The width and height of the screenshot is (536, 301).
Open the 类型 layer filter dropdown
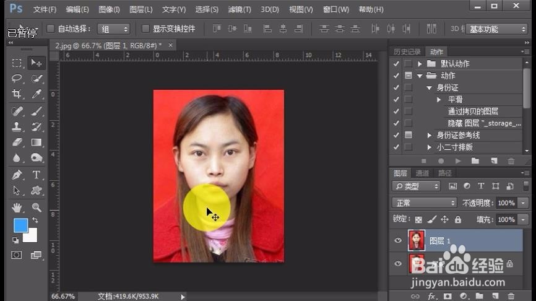(x=416, y=186)
